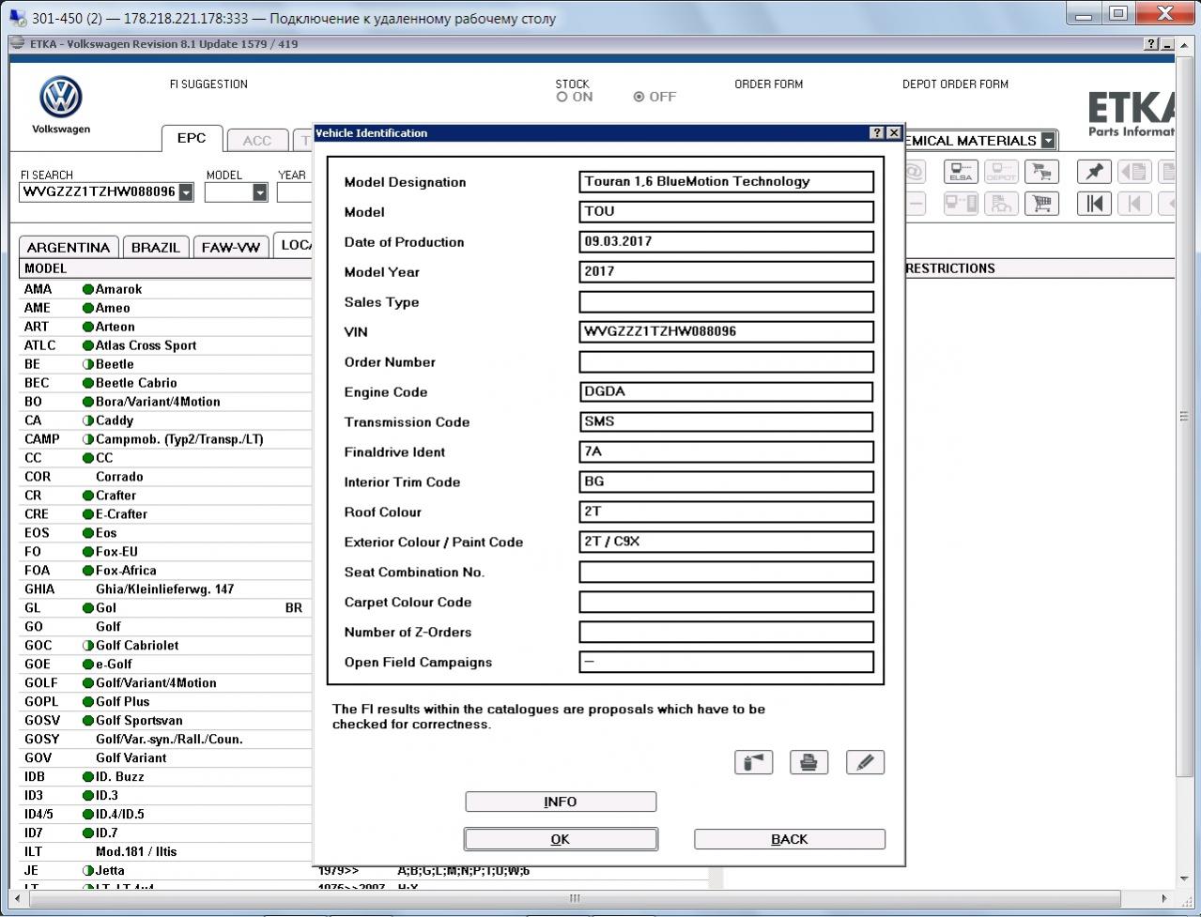Click the vertical scrollbar on the right

click(x=1184, y=416)
